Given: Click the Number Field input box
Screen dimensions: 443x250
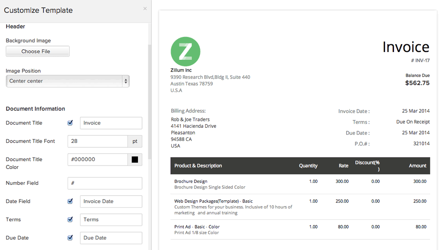Looking at the screenshot, I should tap(105, 183).
